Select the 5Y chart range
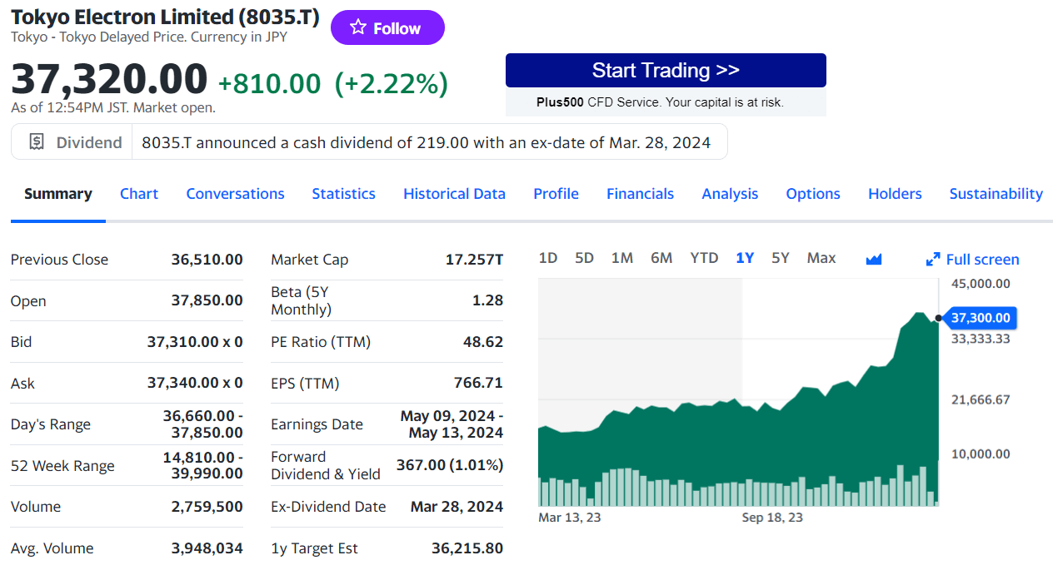This screenshot has height=575, width=1053. [780, 258]
